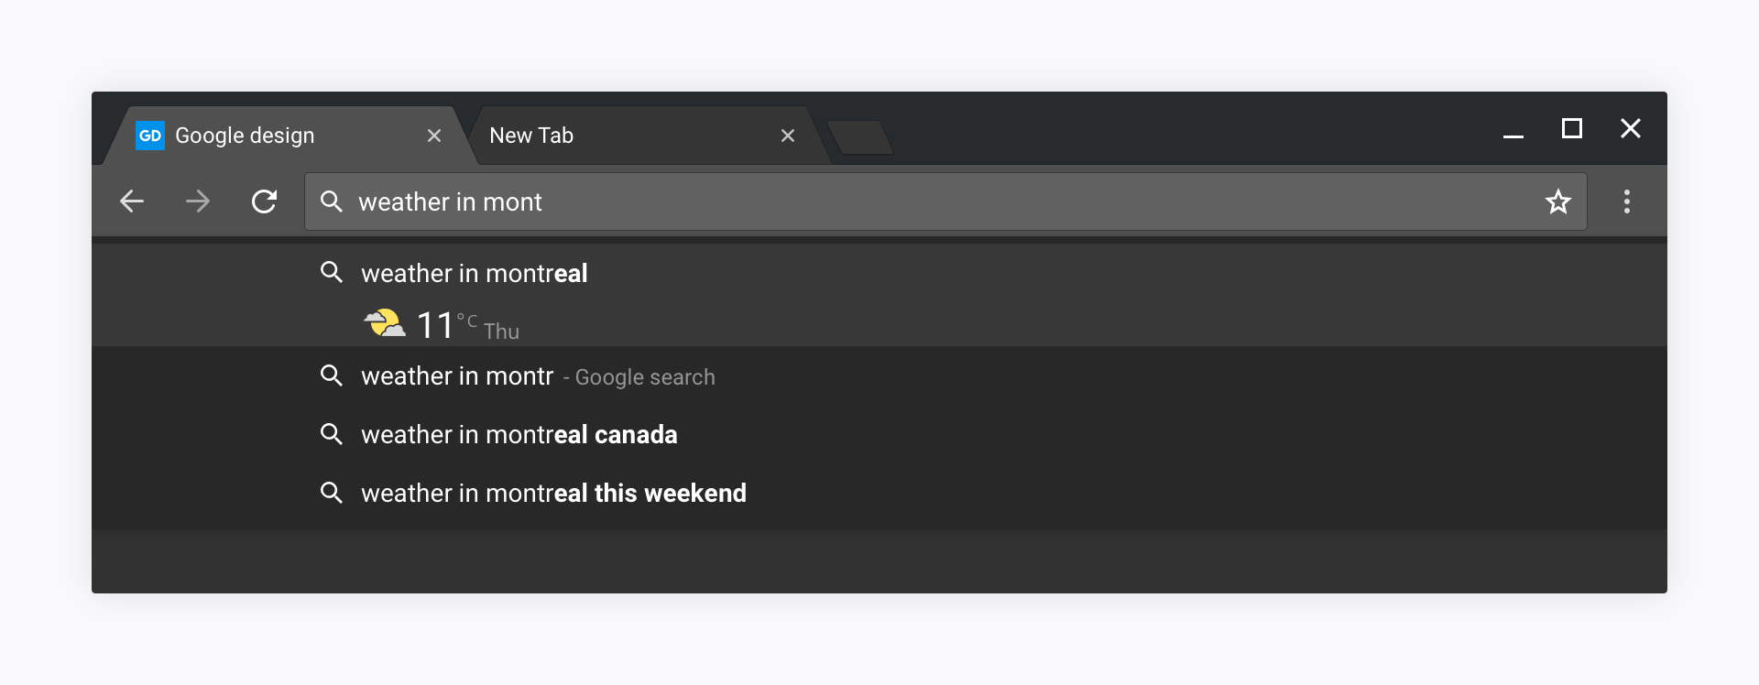Bookmark this page with the star icon

1557,201
